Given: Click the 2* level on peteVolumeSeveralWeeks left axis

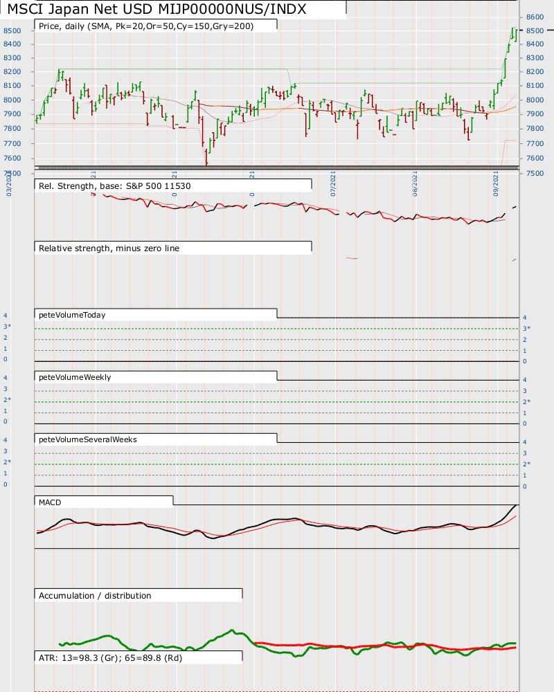Looking at the screenshot, I should click(x=7, y=462).
